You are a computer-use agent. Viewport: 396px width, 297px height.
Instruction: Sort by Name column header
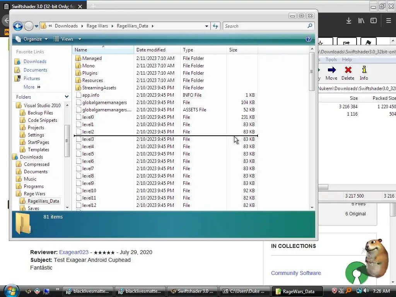103,50
